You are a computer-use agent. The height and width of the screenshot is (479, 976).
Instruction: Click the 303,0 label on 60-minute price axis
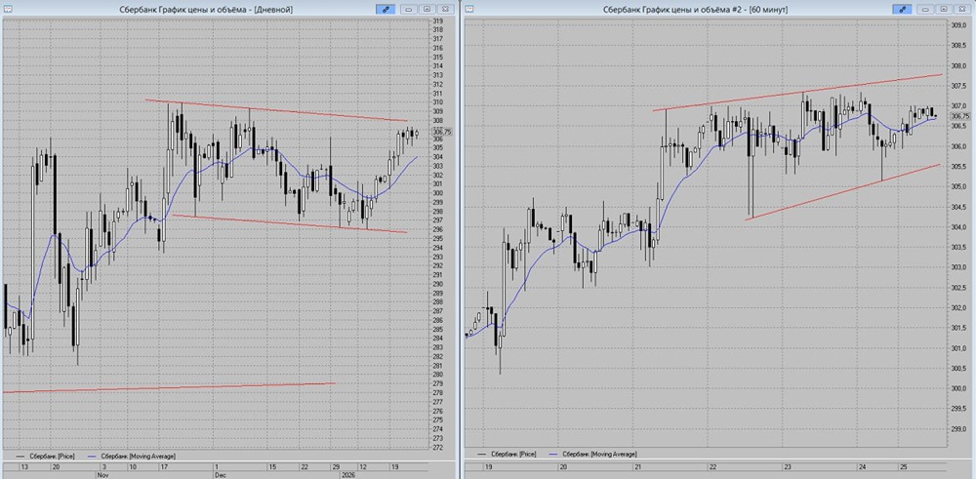pos(957,267)
